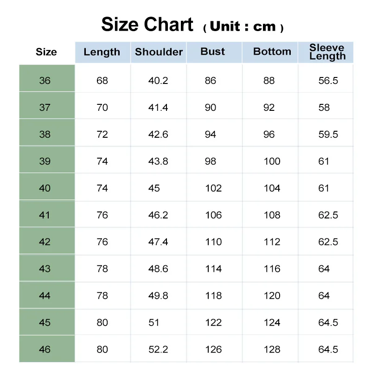371x371 pixels.
Task: Click the Size header label
Action: 46,52
